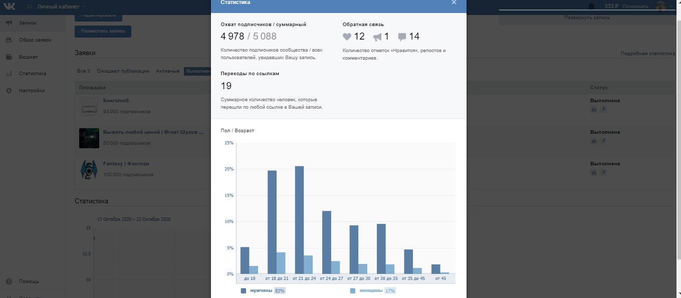681x298 pixels.
Task: Click the Помощь question mark icon
Action: coord(9,281)
